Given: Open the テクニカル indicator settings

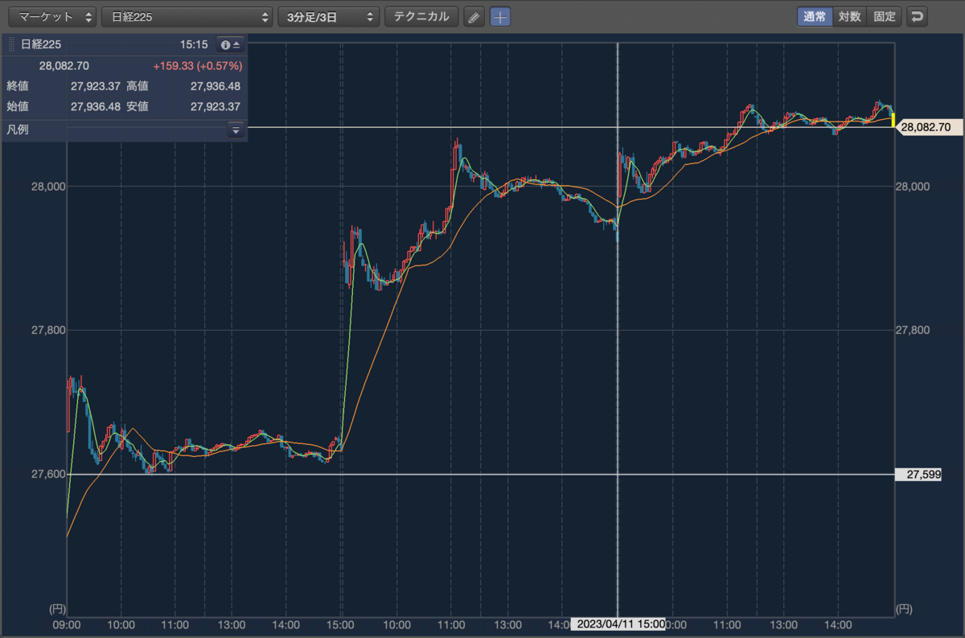Looking at the screenshot, I should tap(421, 16).
